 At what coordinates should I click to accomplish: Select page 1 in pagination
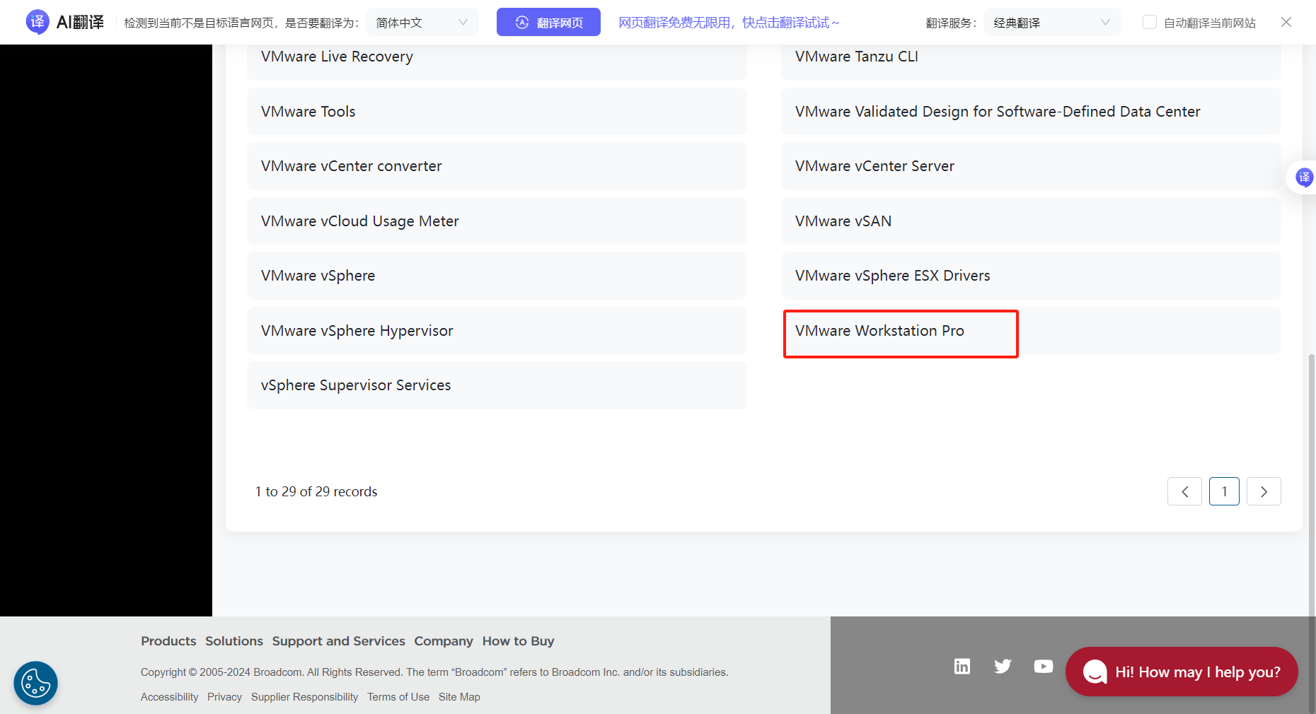click(1224, 491)
